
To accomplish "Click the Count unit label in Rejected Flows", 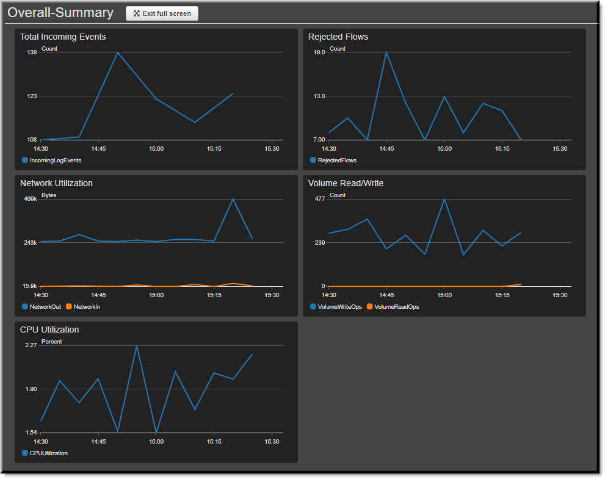I will tap(338, 49).
